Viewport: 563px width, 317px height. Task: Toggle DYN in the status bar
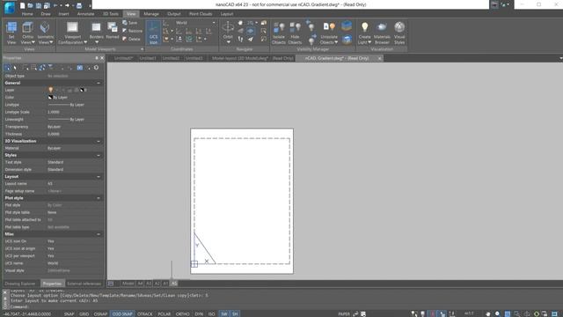(199, 314)
